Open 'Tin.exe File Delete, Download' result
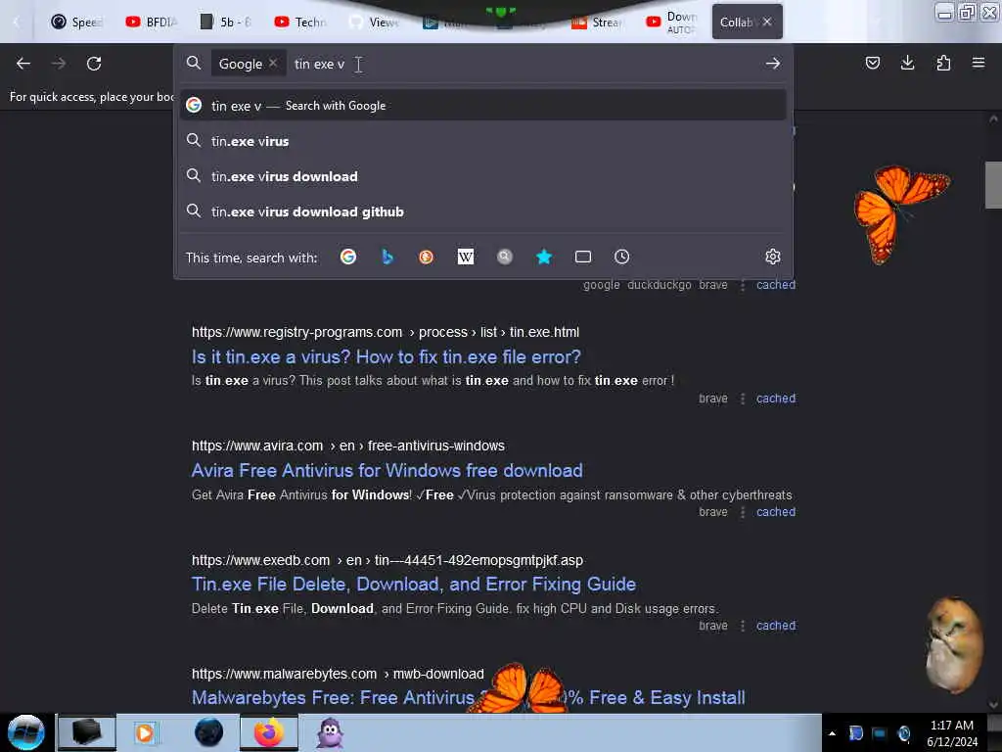The image size is (1002, 752). point(414,585)
